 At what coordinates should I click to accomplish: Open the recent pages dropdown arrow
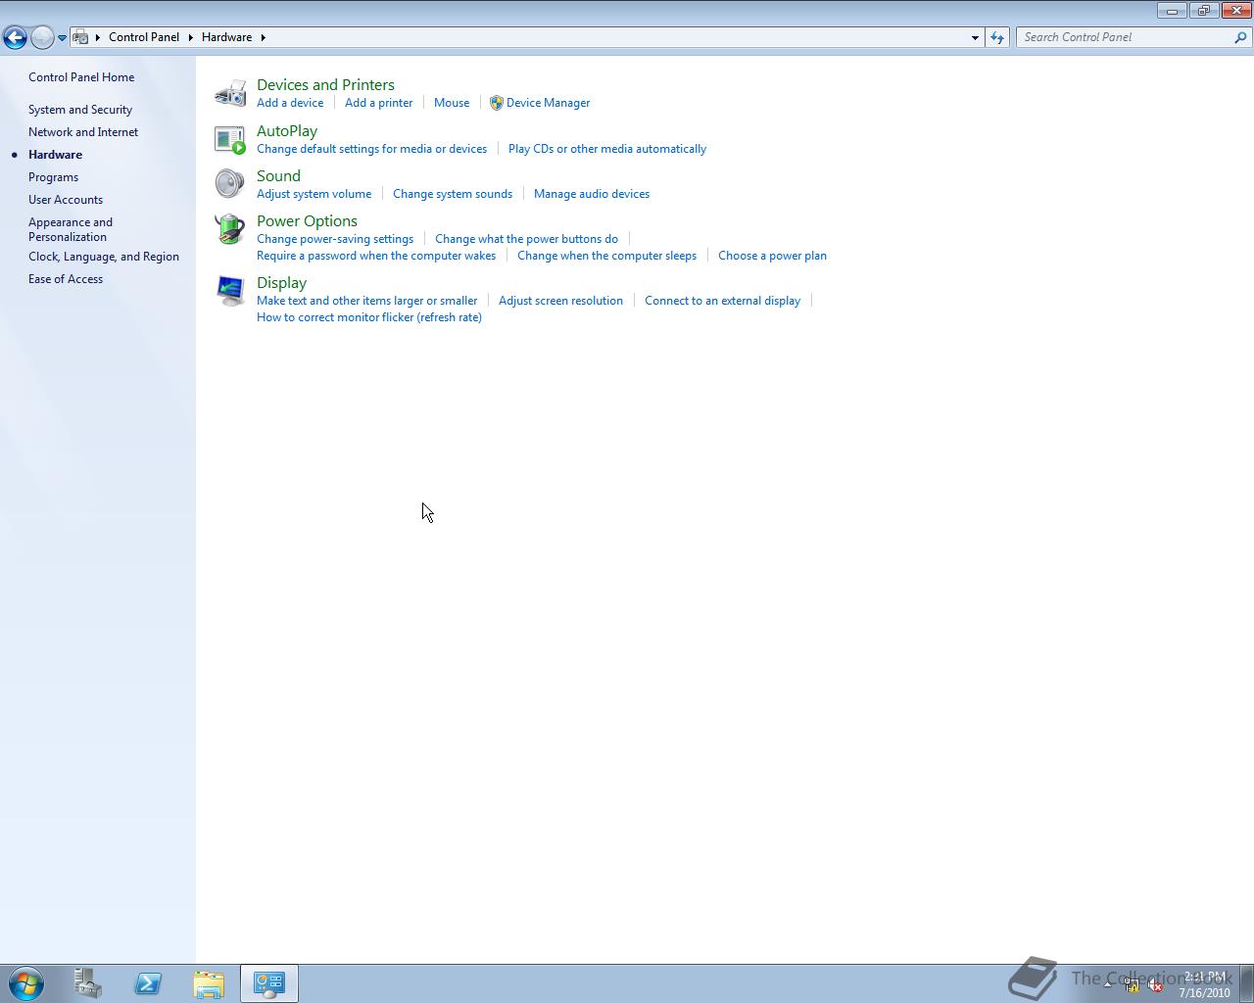pyautogui.click(x=62, y=37)
